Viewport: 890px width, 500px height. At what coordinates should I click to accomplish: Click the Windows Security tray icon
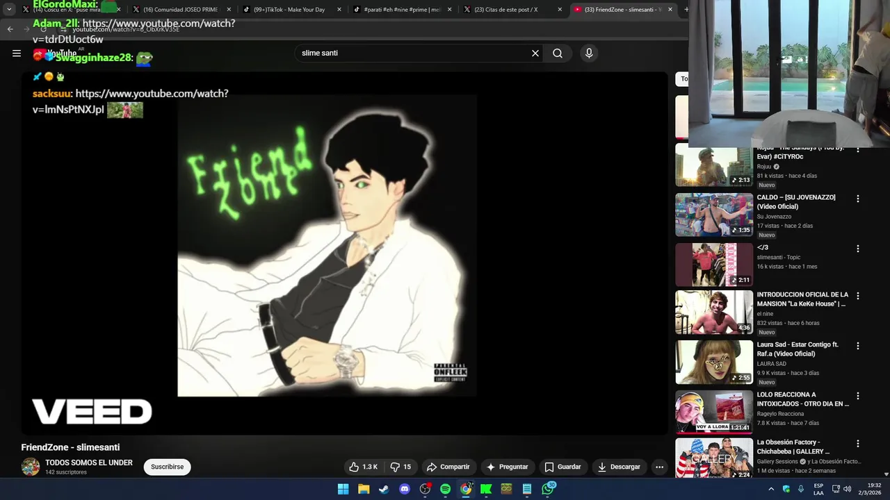pyautogui.click(x=786, y=489)
